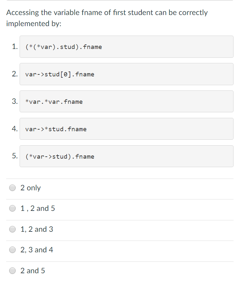Pick the "1, 2 and 3" radio button
243x284 pixels.
point(12,229)
